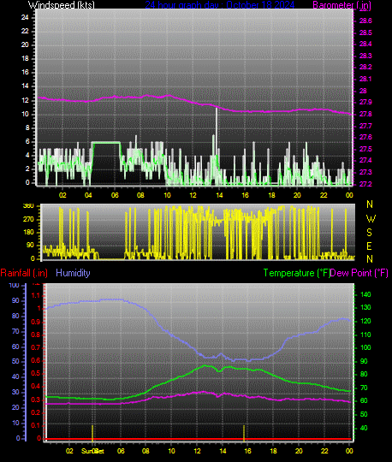Click the 'S' compass direction label
Viewport: 392px width, 462px height.
click(369, 233)
